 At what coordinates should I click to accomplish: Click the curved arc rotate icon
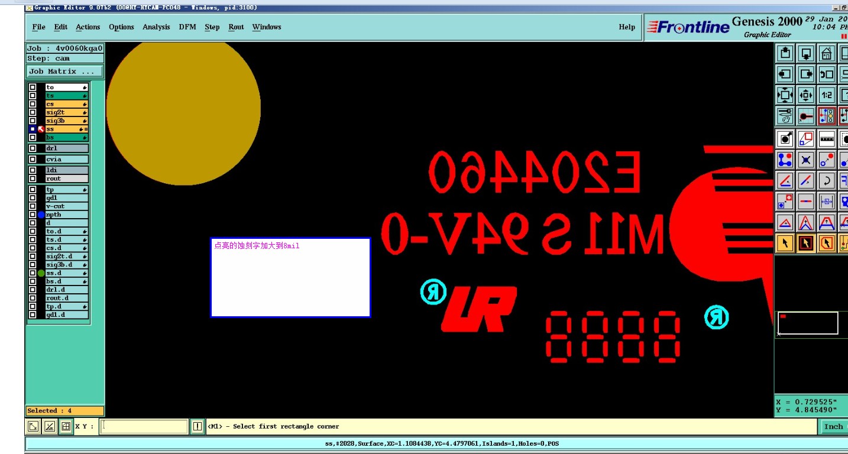pos(827,180)
